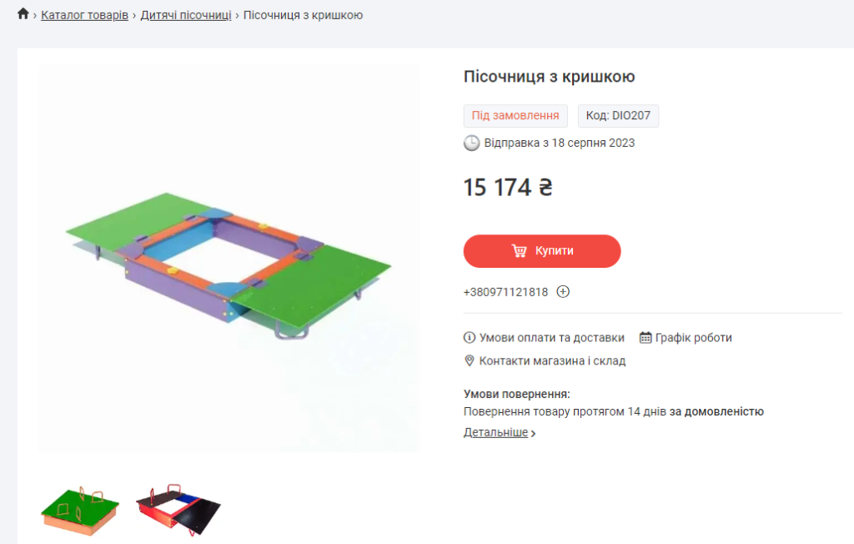
Task: Click the main sandbox product image
Action: [229, 259]
